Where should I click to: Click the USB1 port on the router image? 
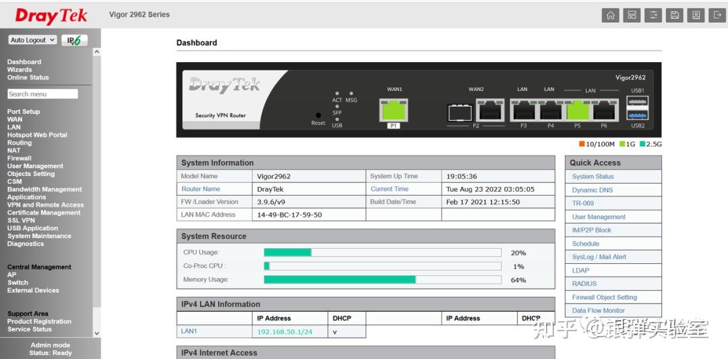click(x=638, y=101)
